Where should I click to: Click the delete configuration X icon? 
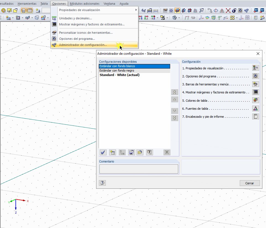(x=167, y=152)
